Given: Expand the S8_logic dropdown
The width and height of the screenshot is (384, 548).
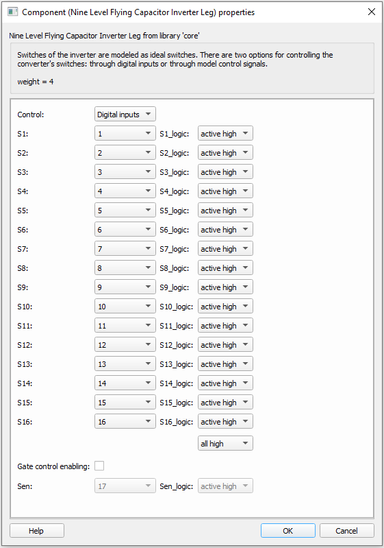Looking at the screenshot, I should click(225, 268).
